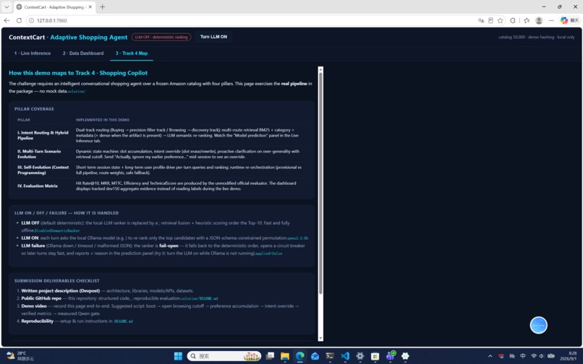This screenshot has width=583, height=364.
Task: Click the DisabledSemanticRanker code text
Action: 57,230
